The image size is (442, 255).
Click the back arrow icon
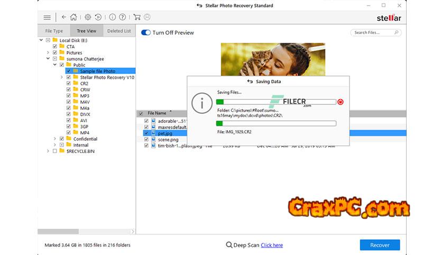(x=64, y=17)
